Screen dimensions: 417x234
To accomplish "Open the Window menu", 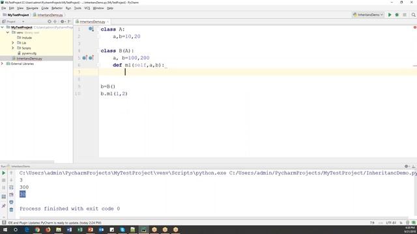I will click(x=98, y=8).
